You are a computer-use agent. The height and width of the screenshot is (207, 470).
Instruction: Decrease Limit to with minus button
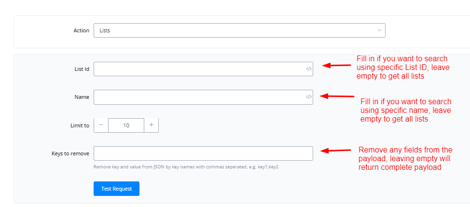click(101, 125)
